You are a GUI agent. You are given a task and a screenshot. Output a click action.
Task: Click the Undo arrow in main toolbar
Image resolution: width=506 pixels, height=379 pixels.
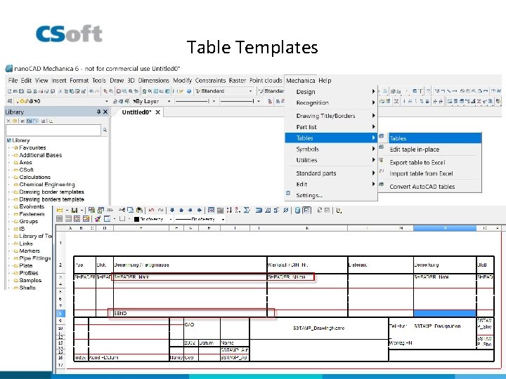(91, 91)
